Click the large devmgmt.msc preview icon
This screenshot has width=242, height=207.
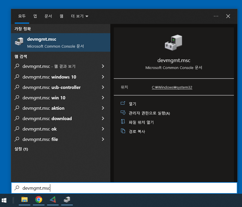click(x=174, y=42)
